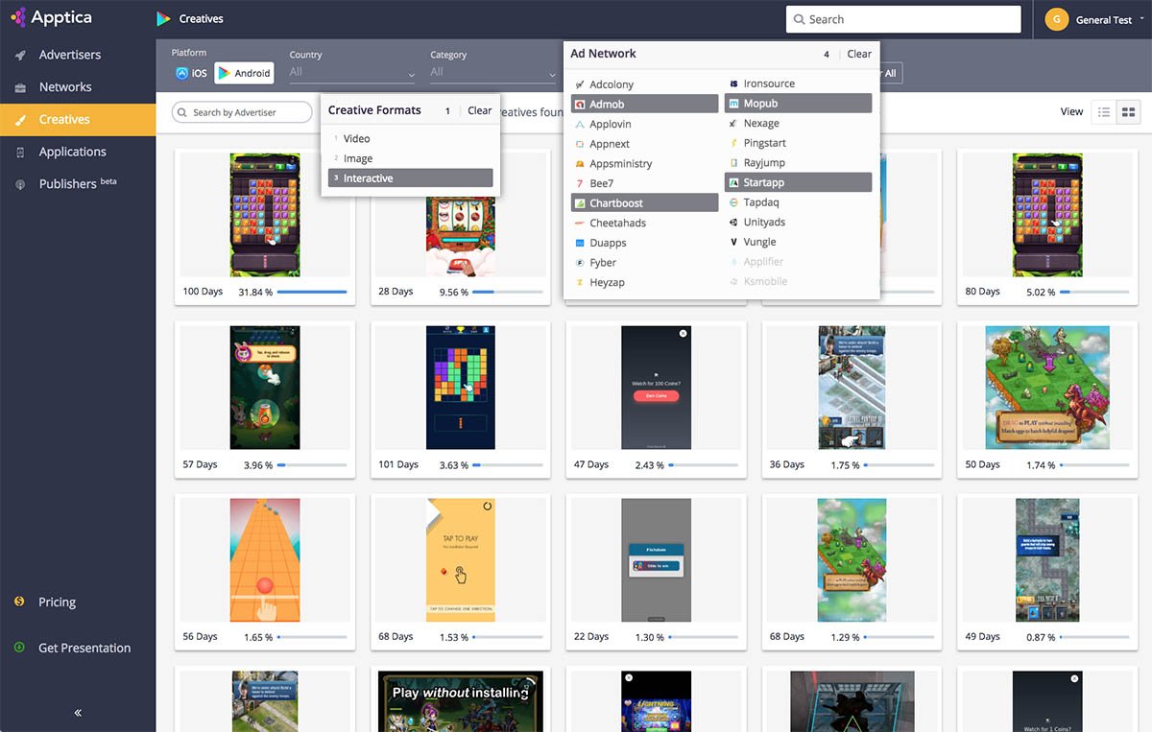
Task: Open the Category dropdown
Action: tap(492, 72)
